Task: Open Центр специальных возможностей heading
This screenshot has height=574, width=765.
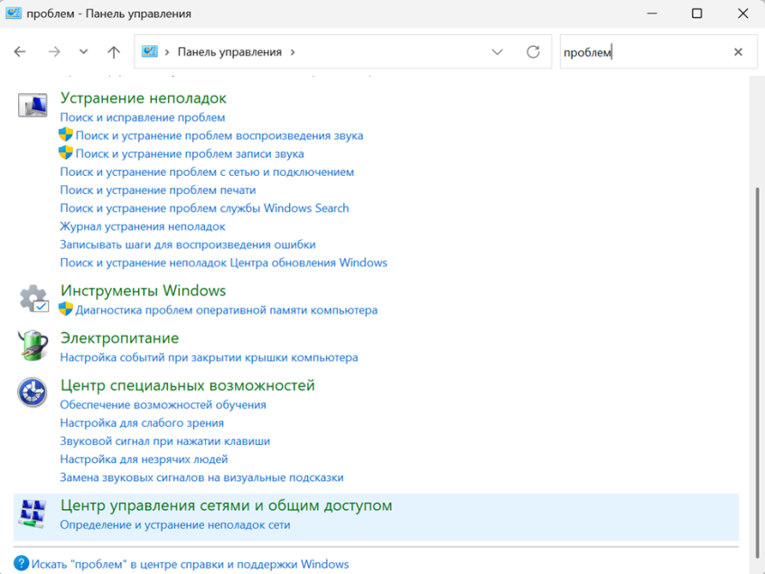Action: pos(187,385)
